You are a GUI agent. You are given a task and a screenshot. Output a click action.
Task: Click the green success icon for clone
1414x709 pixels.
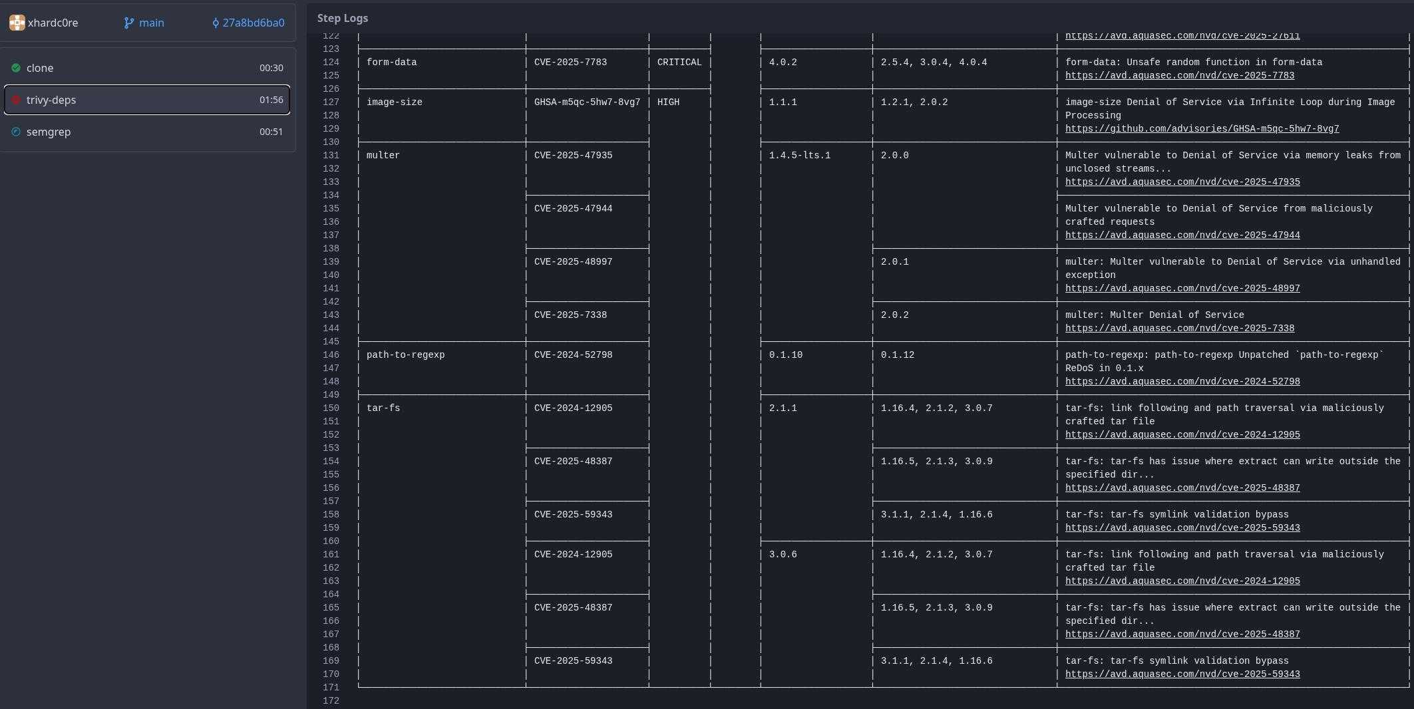pyautogui.click(x=16, y=68)
